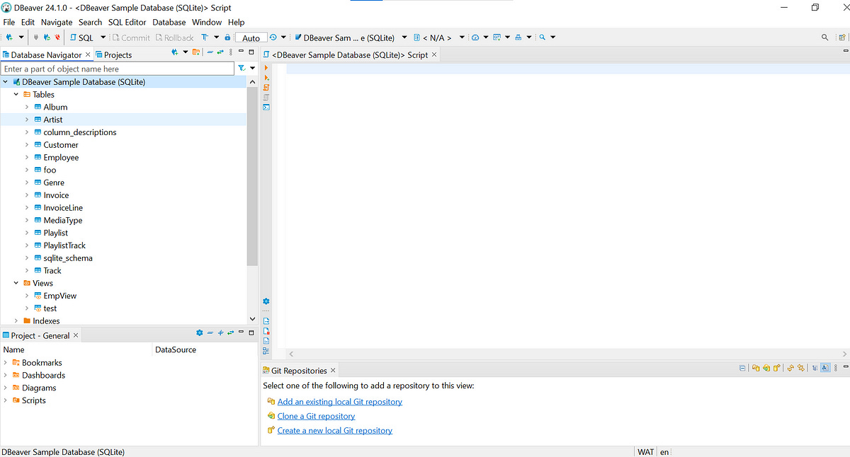Open editor settings gear in side bar
Screen dimensions: 850x457
click(x=266, y=301)
